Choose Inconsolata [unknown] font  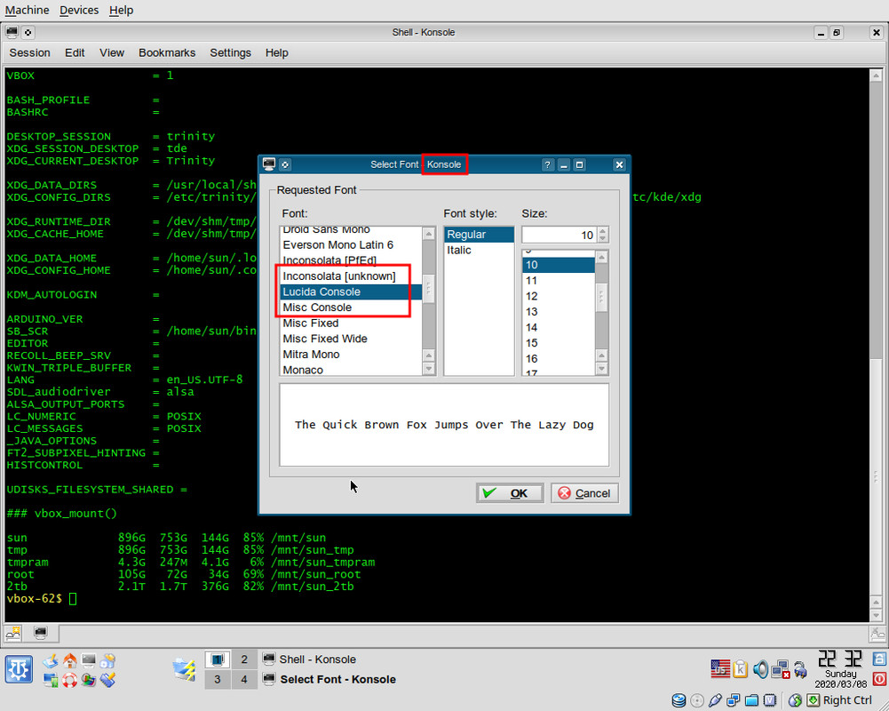[351, 276]
